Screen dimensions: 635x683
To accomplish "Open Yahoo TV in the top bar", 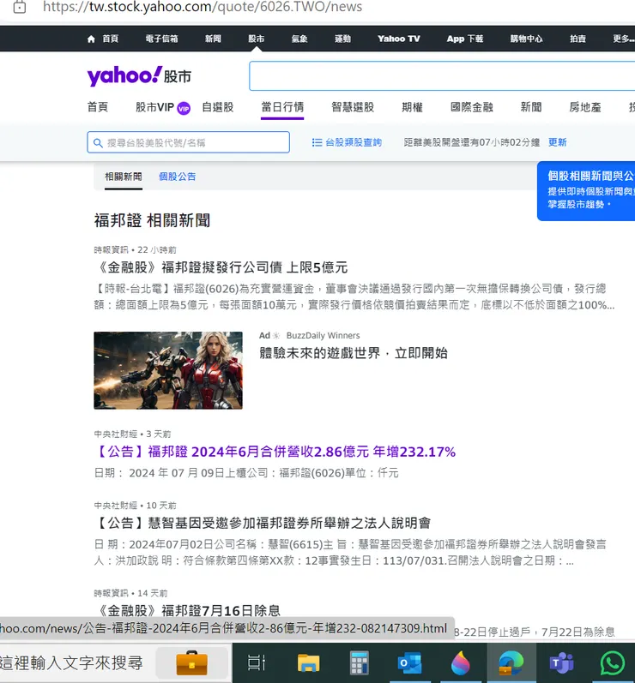I will point(399,39).
